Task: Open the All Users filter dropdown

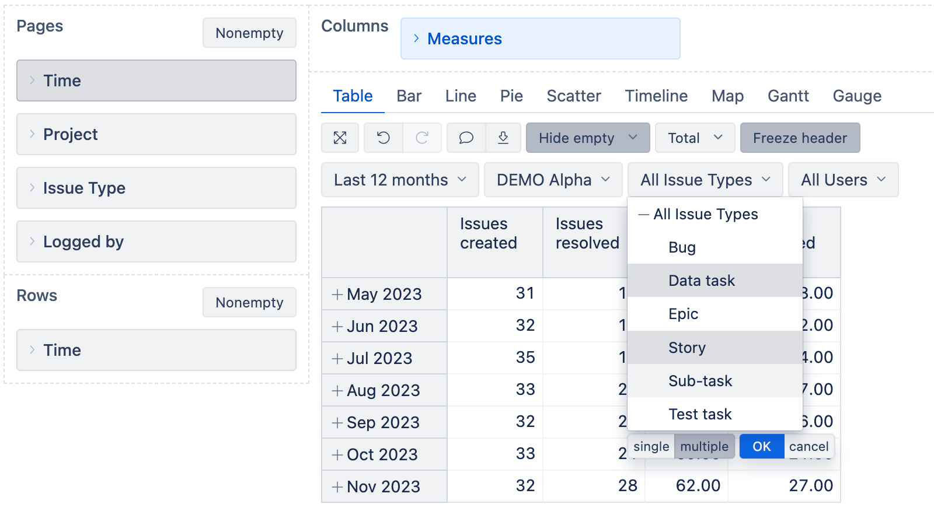Action: click(x=842, y=180)
